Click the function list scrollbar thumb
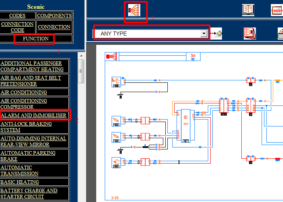This screenshot has height=202, width=283. click(x=81, y=71)
